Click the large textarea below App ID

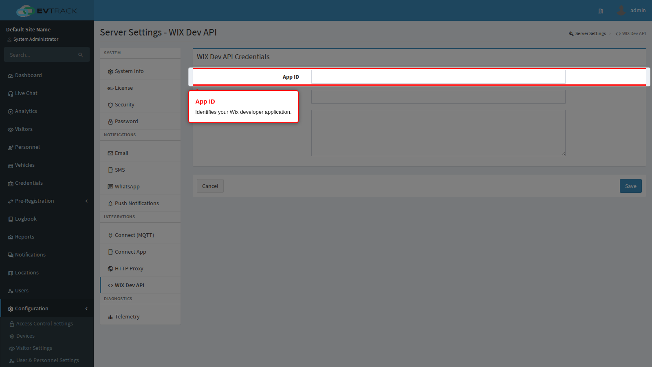click(438, 133)
